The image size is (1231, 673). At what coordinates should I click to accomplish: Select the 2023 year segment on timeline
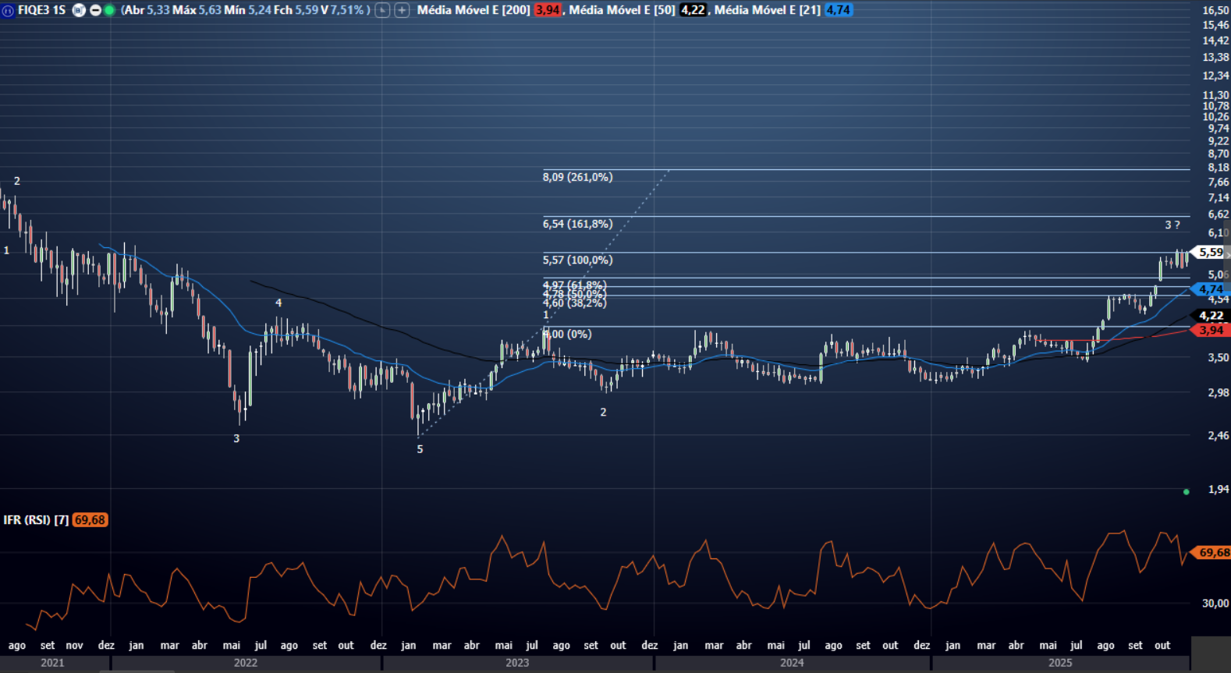click(x=516, y=663)
